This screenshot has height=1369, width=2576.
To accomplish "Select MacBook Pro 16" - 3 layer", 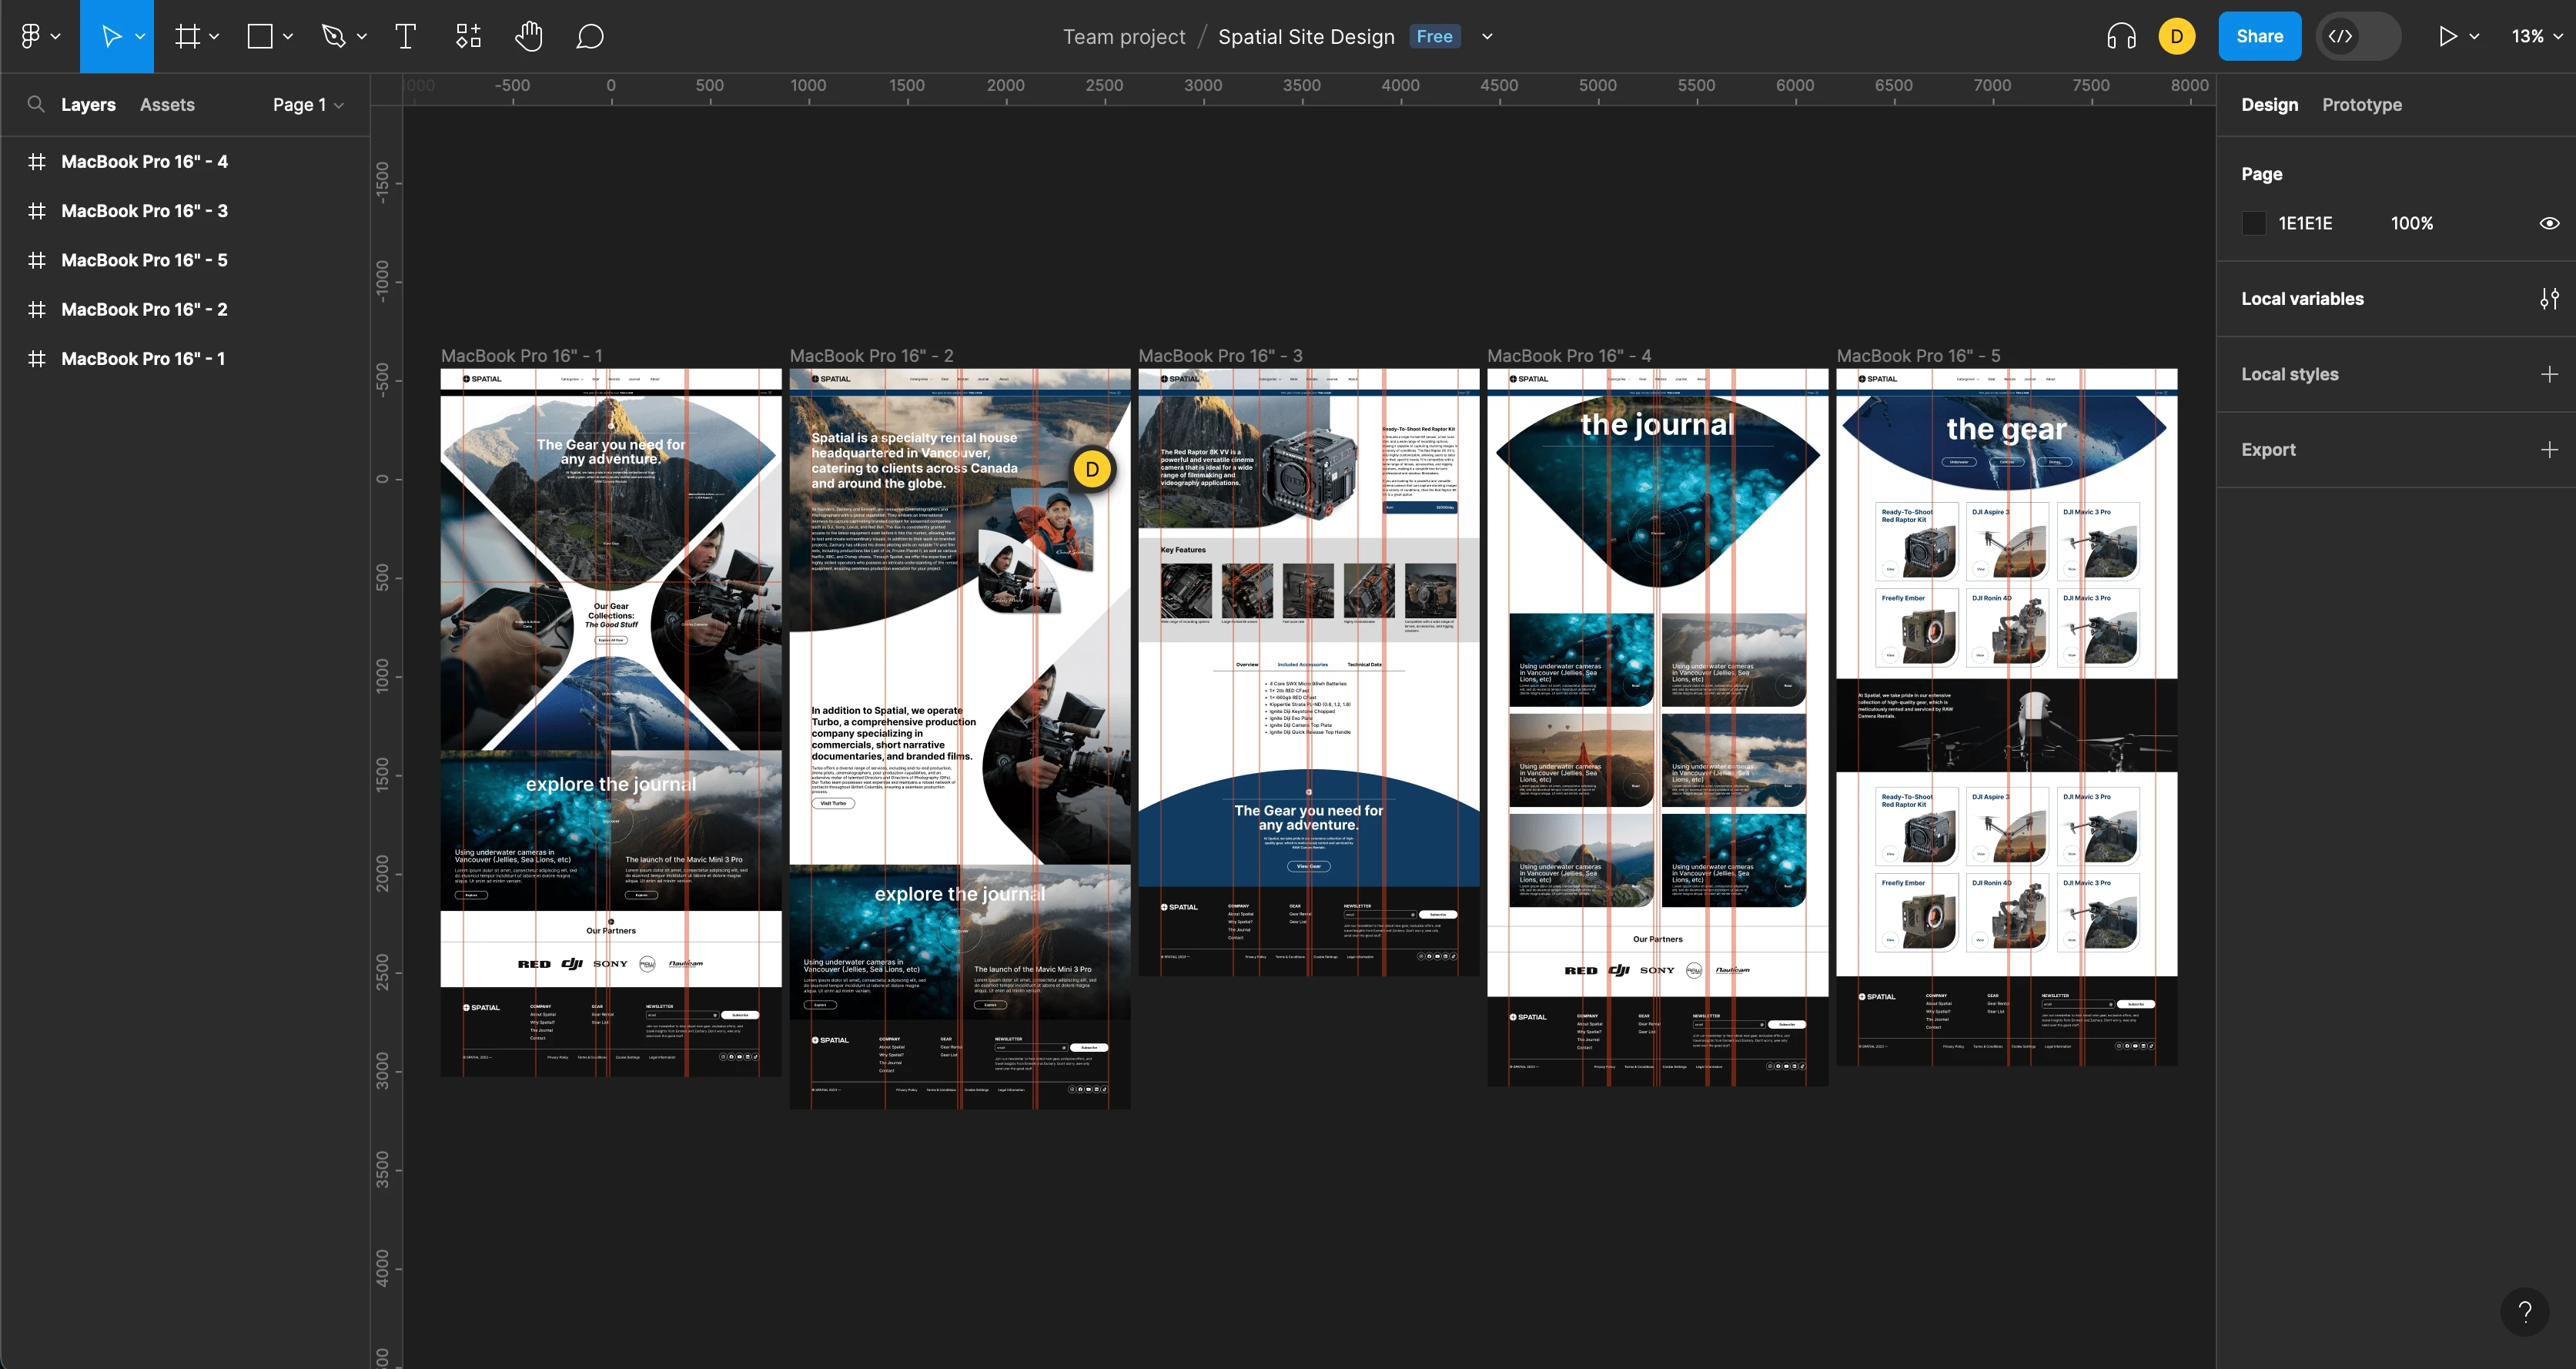I will (144, 211).
